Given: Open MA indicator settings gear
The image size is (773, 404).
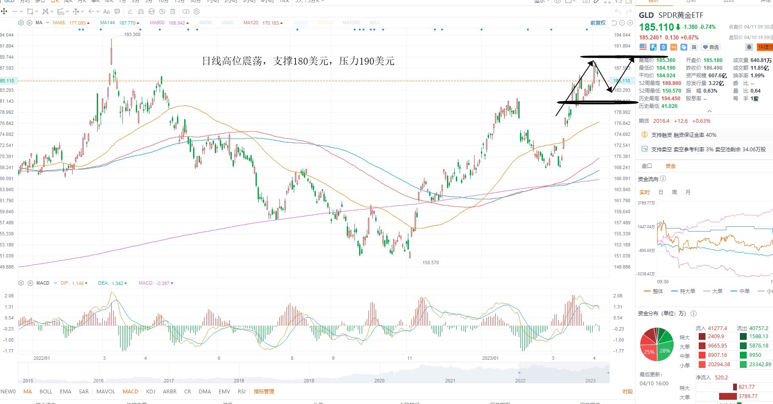Looking at the screenshot, I should (x=21, y=23).
